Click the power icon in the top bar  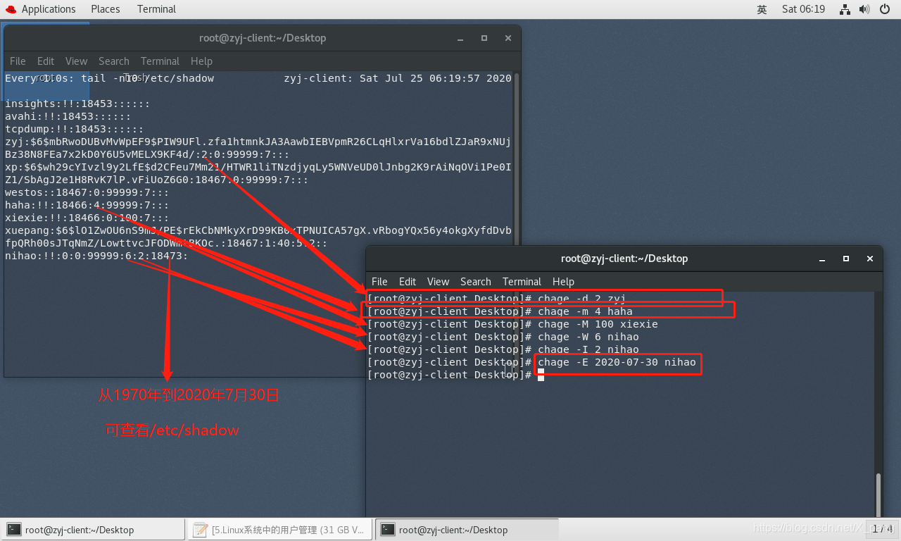(885, 9)
